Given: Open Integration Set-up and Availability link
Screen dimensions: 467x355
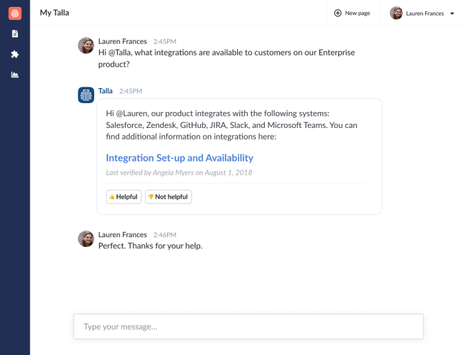Looking at the screenshot, I should click(180, 158).
